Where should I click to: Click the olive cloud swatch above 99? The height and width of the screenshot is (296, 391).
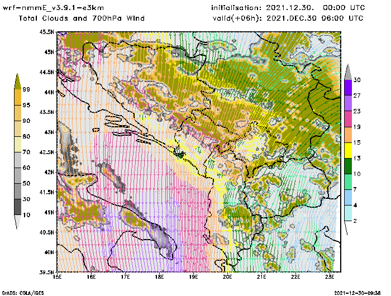18,82
